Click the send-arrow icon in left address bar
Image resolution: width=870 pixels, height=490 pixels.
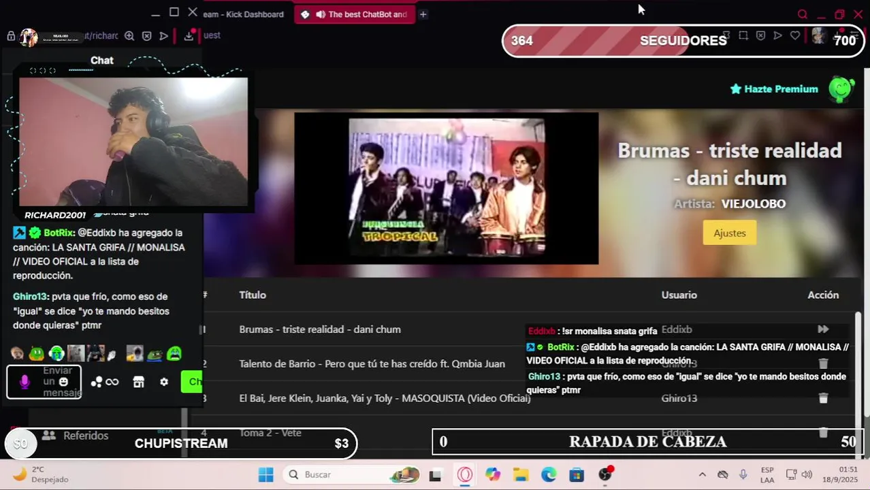coord(164,36)
